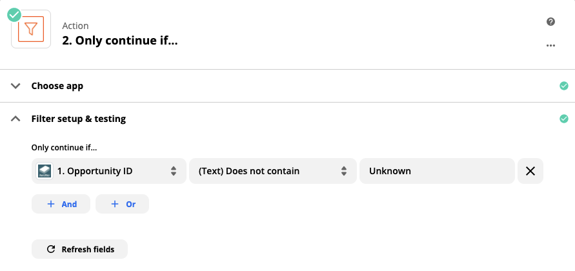
Task: Add an Or condition
Action: tap(122, 204)
